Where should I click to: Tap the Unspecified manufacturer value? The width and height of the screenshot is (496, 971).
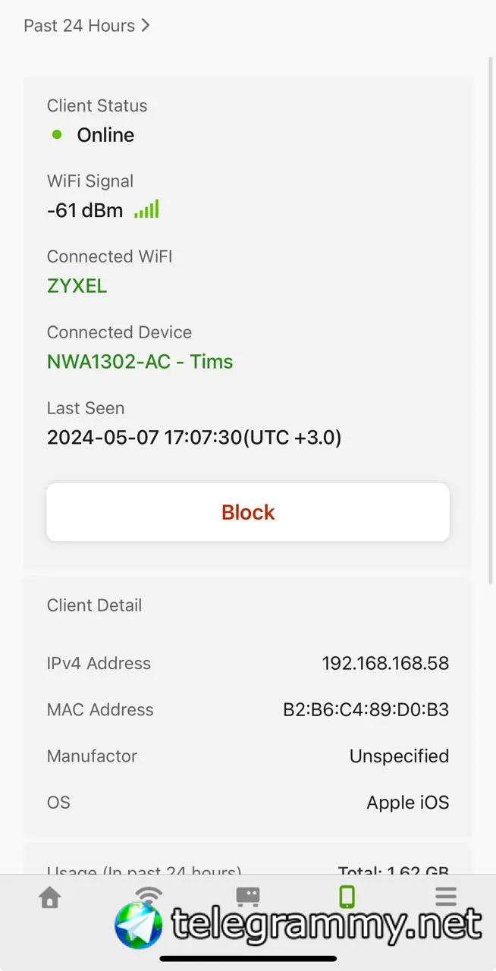(x=399, y=756)
